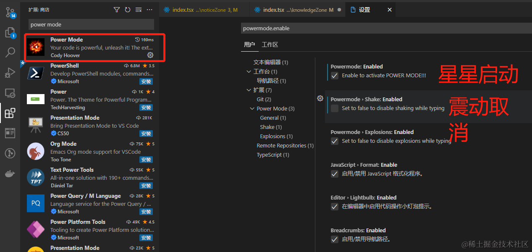Install Power Query / M Language

(146, 212)
